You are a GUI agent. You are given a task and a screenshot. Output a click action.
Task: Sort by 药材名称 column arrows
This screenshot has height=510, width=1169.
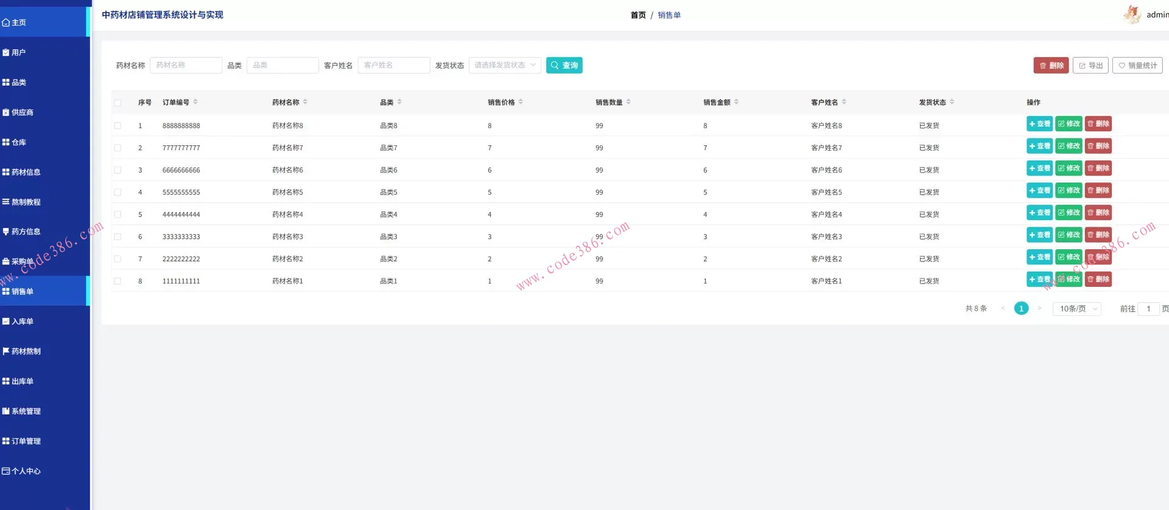[305, 102]
